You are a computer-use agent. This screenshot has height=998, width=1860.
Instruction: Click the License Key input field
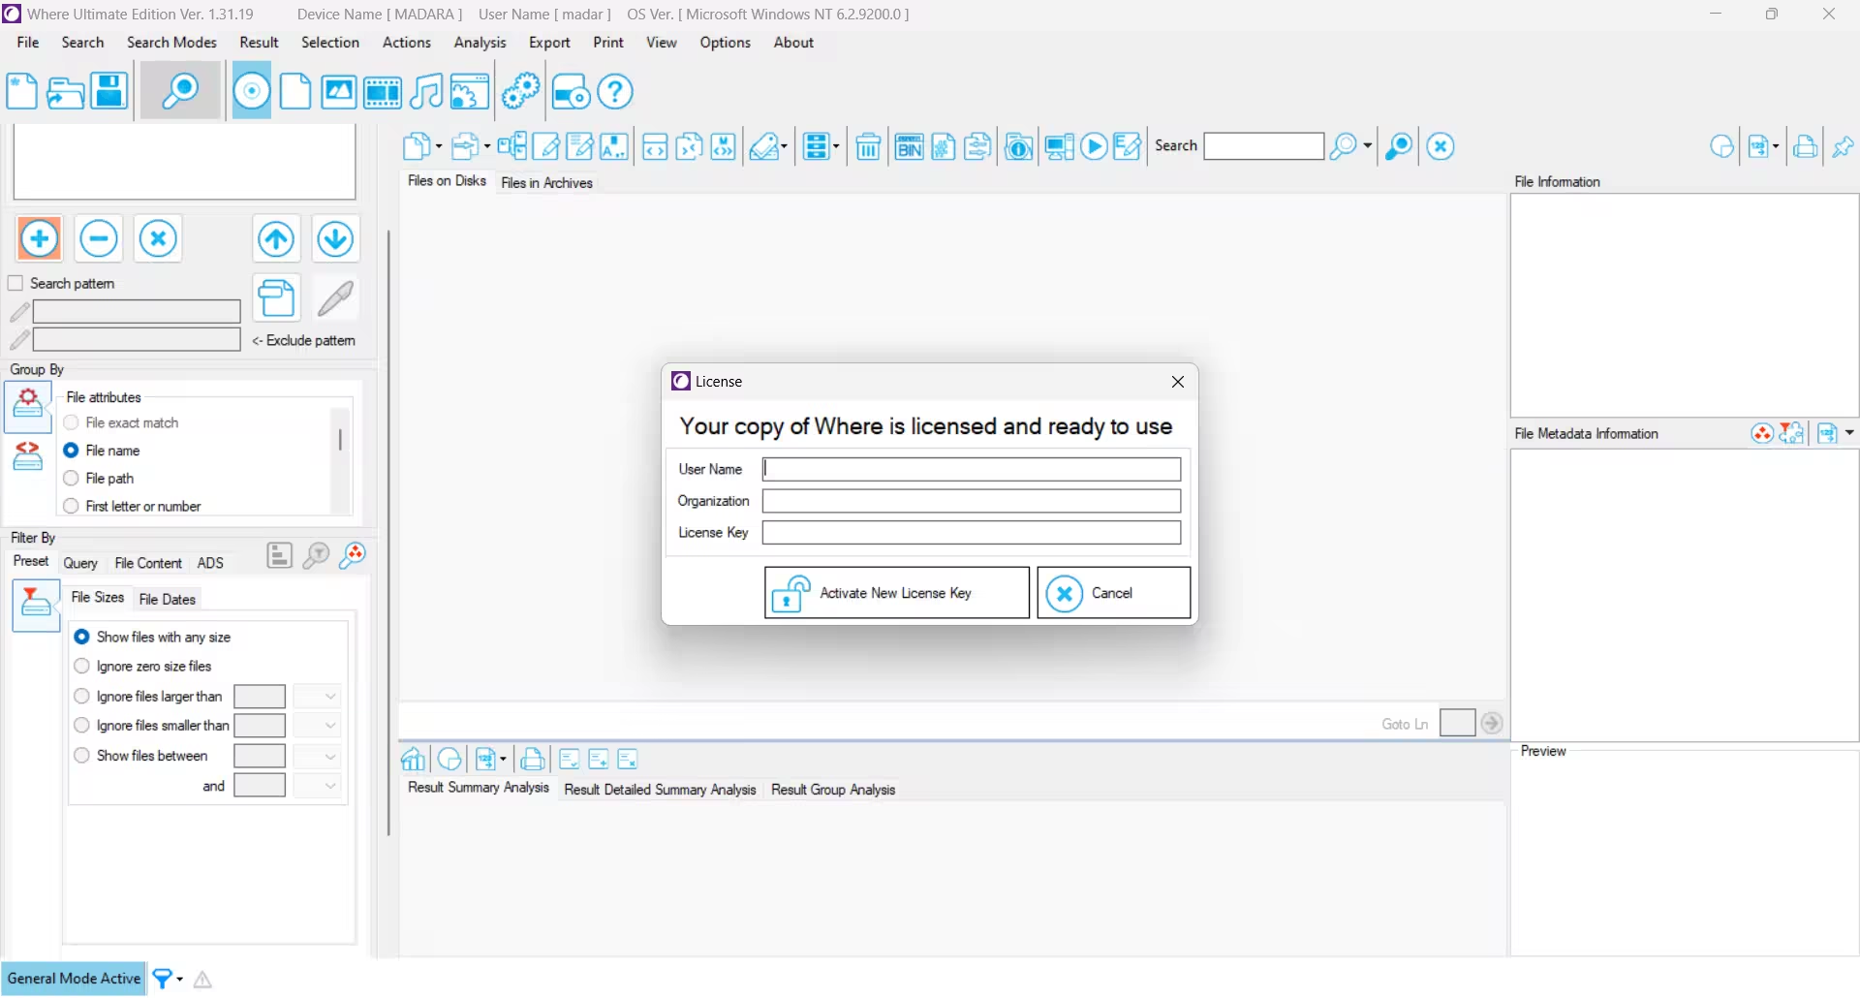click(972, 533)
